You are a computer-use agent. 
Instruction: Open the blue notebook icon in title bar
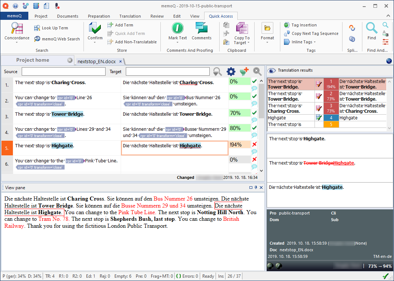click(x=35, y=6)
